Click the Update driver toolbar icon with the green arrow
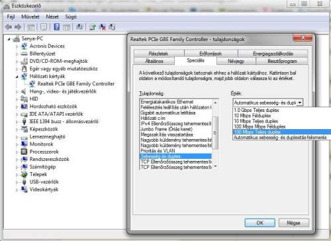Viewport: 331px width, 241px height. (93, 27)
